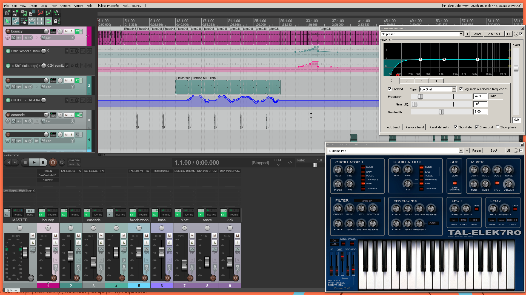Stop playback in the transport bar
Screen dimensions: 526x295
click(x=25, y=163)
